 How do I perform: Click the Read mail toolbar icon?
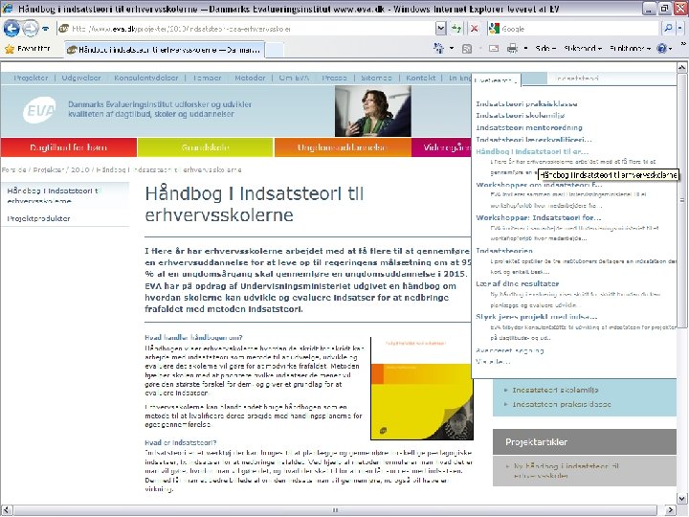494,49
